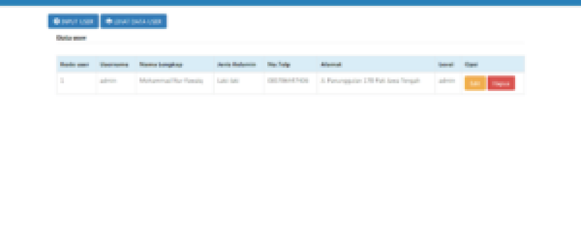Click the address cell in user row

coord(370,81)
